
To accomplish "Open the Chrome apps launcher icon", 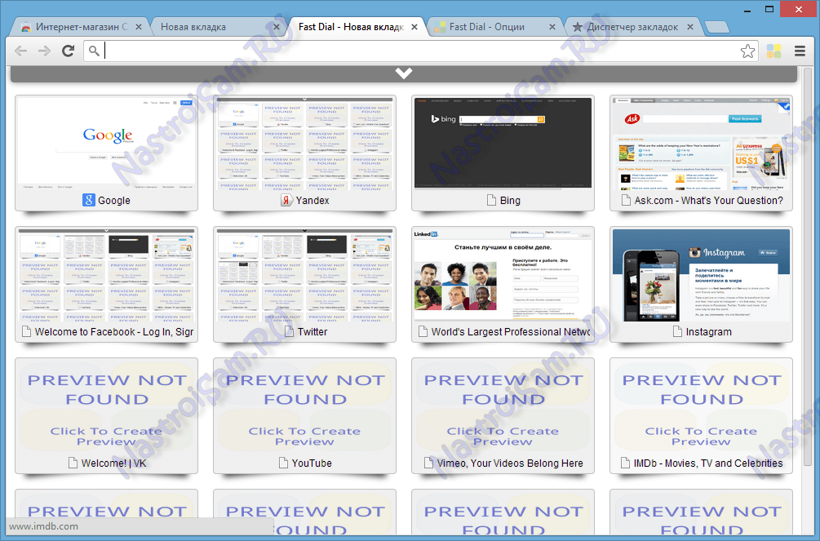I will pos(773,51).
